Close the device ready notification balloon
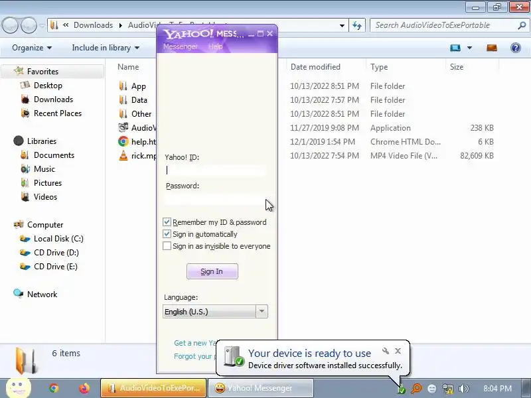 pyautogui.click(x=398, y=351)
